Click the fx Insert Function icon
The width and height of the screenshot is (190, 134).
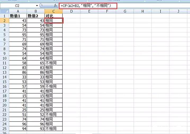pyautogui.click(x=55, y=6)
